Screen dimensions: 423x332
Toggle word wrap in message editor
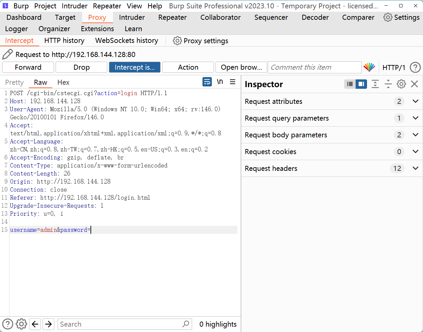207,82
